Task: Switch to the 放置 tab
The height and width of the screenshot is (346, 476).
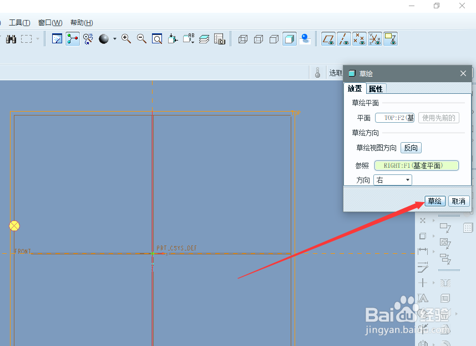Action: coord(355,88)
